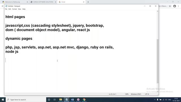Open Google Chrome from the taskbar
The image size is (181, 102).
(x=84, y=99)
